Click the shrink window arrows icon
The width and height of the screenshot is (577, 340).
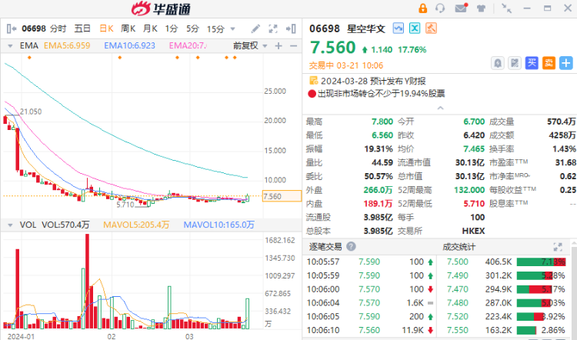[507, 8]
